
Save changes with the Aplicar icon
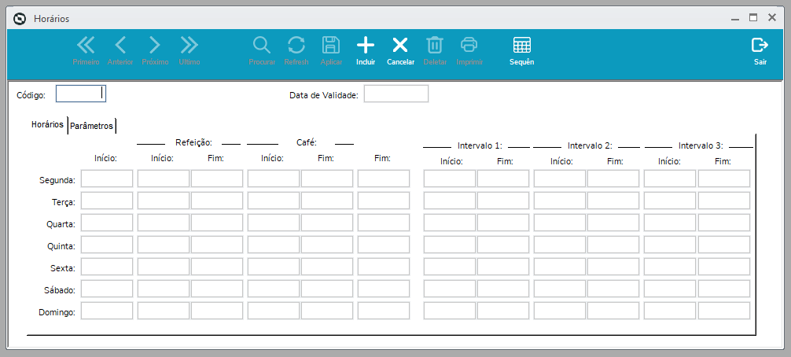tap(331, 51)
